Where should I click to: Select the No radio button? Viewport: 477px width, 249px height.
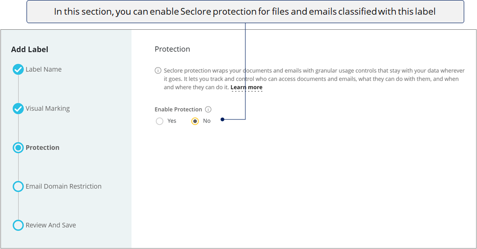(x=195, y=121)
